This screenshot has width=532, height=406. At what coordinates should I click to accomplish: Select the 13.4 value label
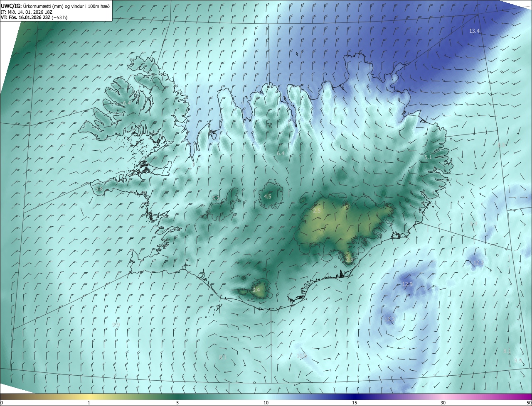coord(474,31)
